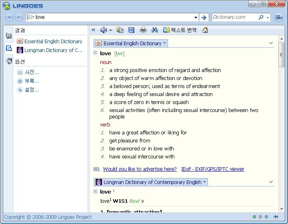
Task: Open the Dictionary.com engine dropdown arrow
Action: 268,18
